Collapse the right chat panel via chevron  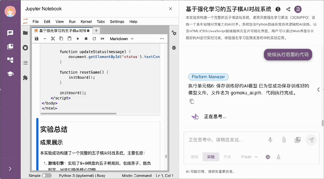pos(318,89)
